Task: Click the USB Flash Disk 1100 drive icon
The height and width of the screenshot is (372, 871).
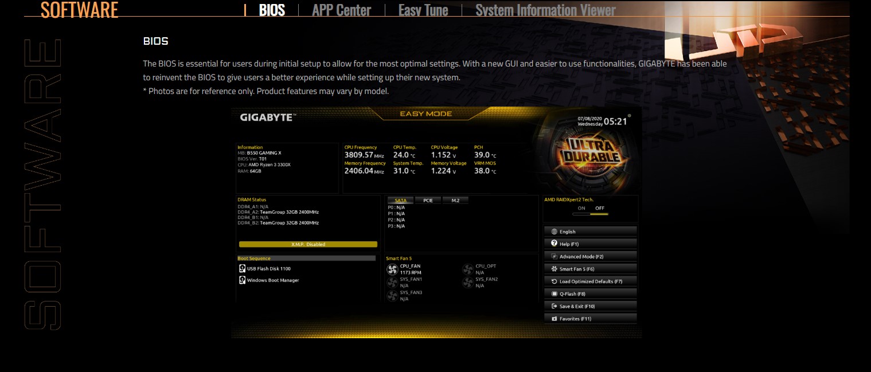Action: coord(242,268)
